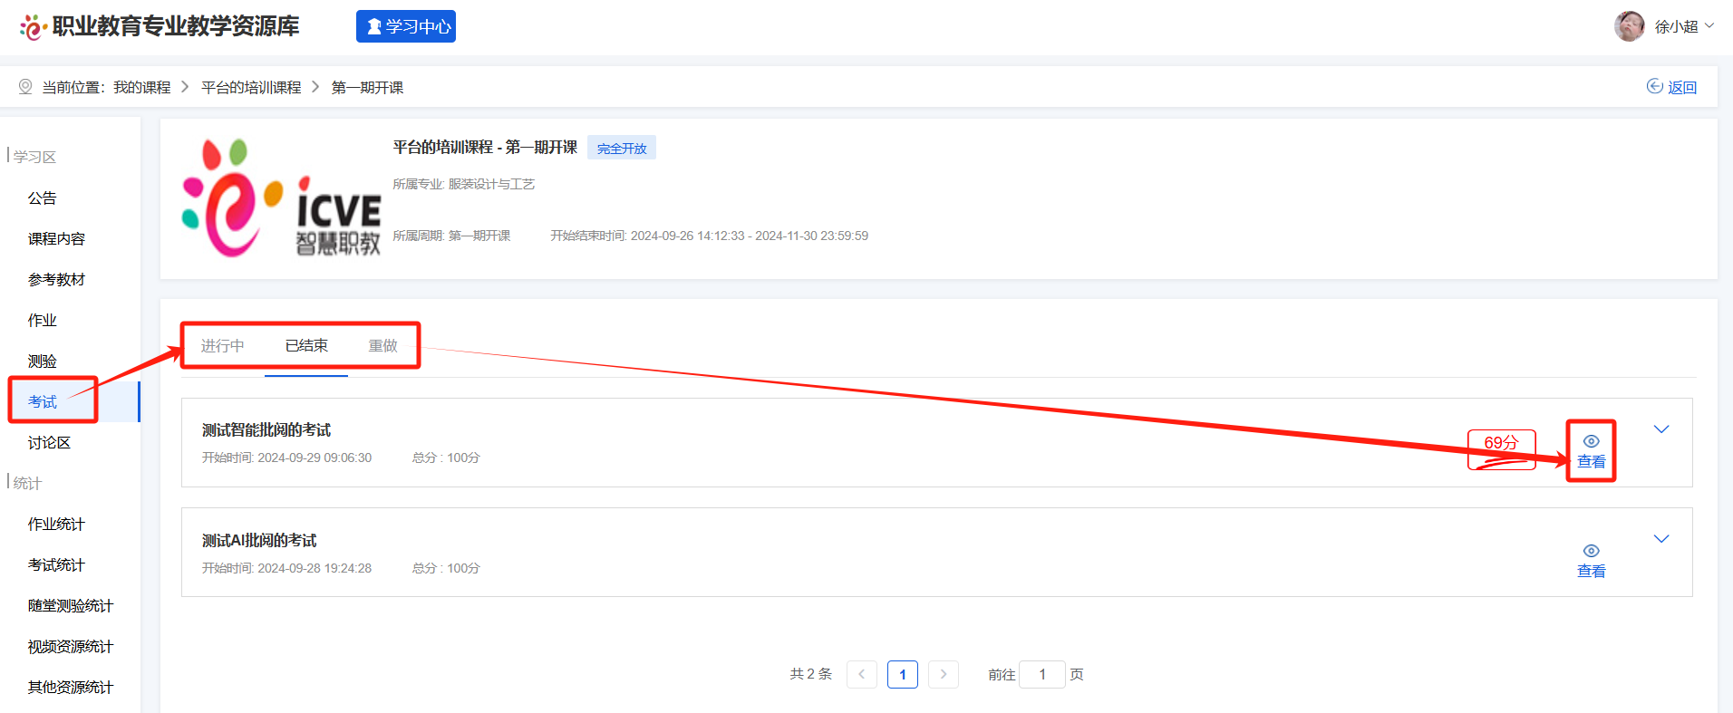Open 考试统计 in the sidebar
This screenshot has height=713, width=1733.
(56, 564)
